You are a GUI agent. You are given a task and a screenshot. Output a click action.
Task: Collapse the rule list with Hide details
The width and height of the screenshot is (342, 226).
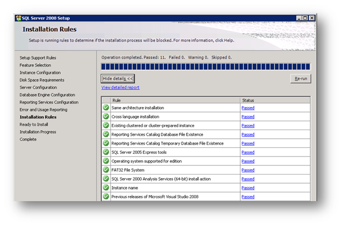pyautogui.click(x=118, y=79)
